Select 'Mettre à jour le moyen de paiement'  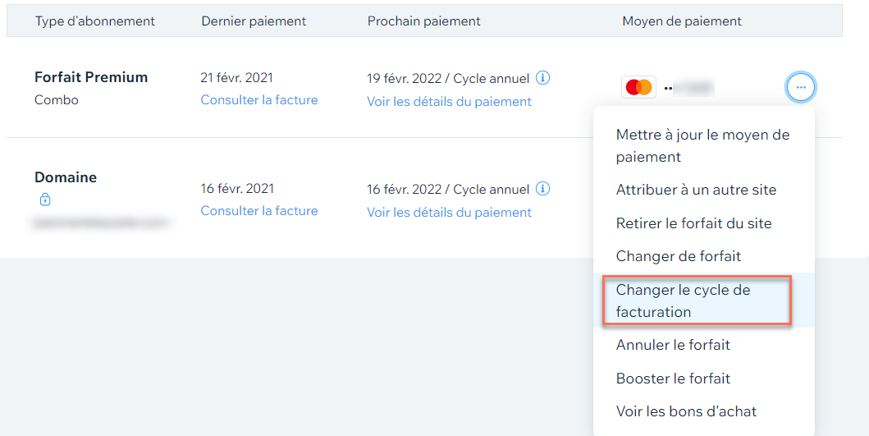click(x=702, y=145)
